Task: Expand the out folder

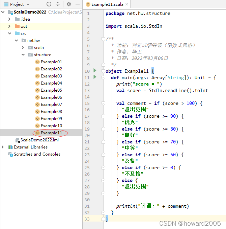Action: coord(9,26)
